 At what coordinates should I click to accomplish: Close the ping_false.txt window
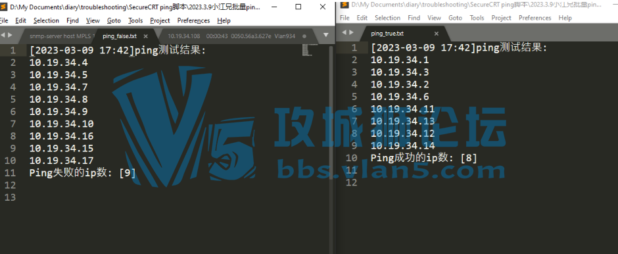click(323, 7)
